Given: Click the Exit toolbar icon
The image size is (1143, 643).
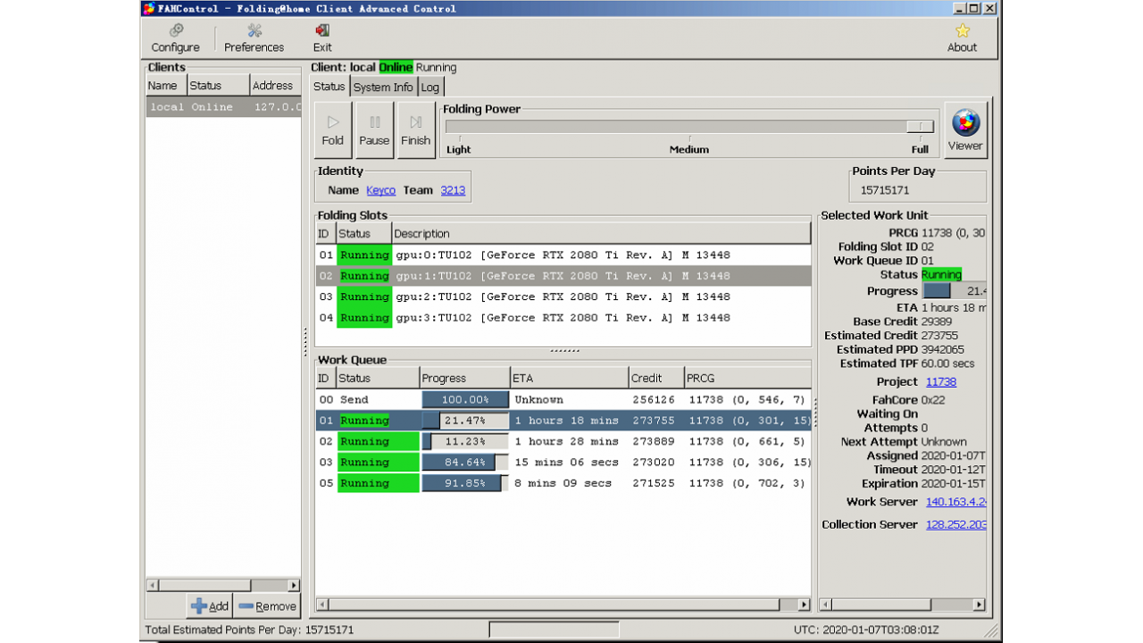Looking at the screenshot, I should pos(322,38).
